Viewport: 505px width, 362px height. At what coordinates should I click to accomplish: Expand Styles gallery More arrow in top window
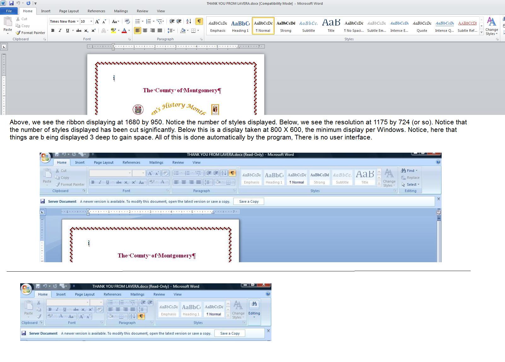point(481,32)
